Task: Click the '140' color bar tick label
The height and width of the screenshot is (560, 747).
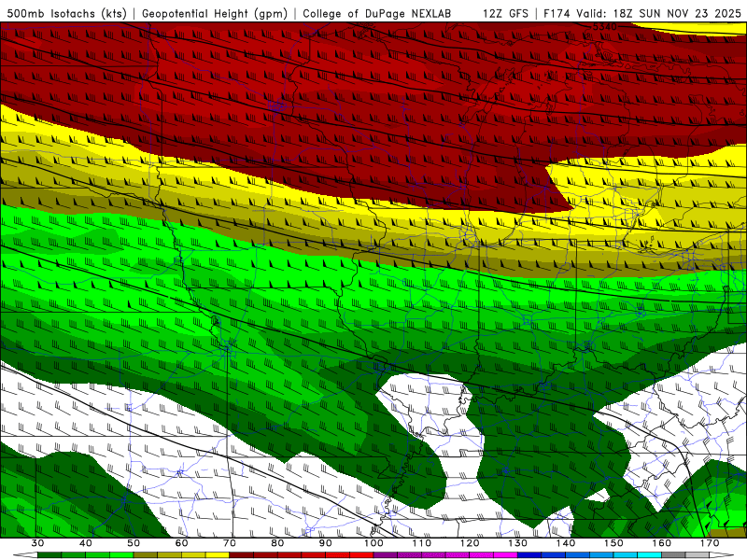Action: pos(566,543)
